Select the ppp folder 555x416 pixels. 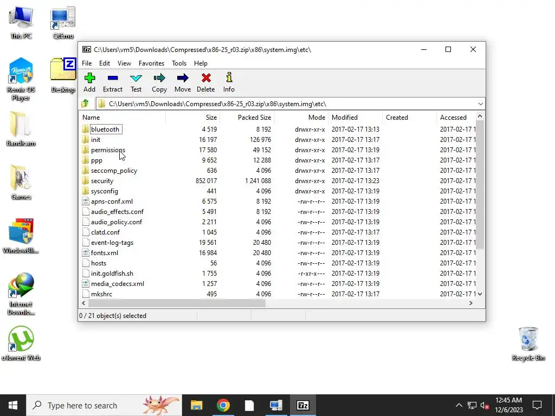96,160
